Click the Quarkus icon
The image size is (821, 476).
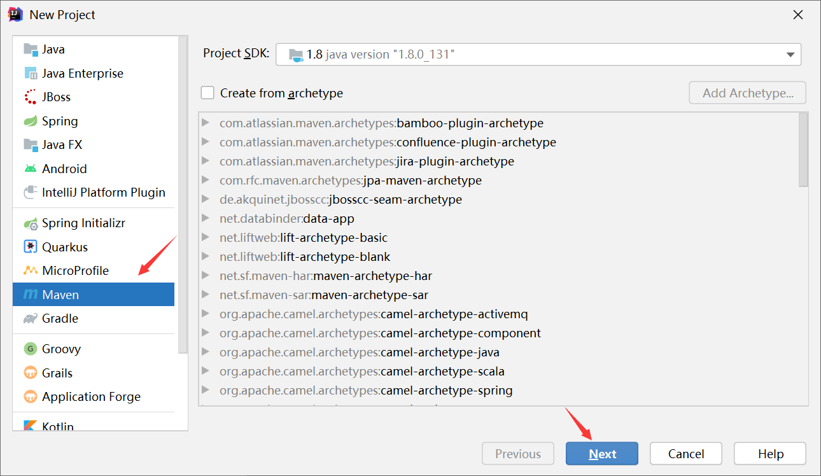tap(31, 247)
